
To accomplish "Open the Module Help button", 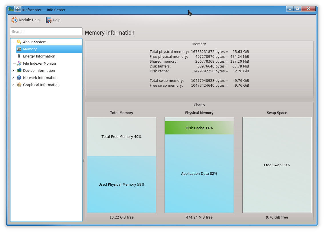I will tap(26, 20).
